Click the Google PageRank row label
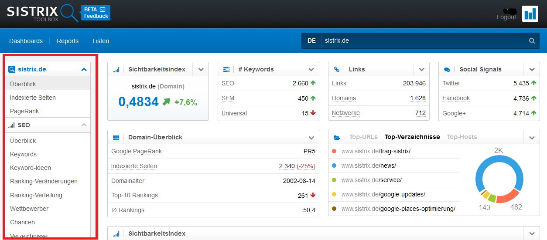Image resolution: width=547 pixels, height=240 pixels. (x=137, y=151)
